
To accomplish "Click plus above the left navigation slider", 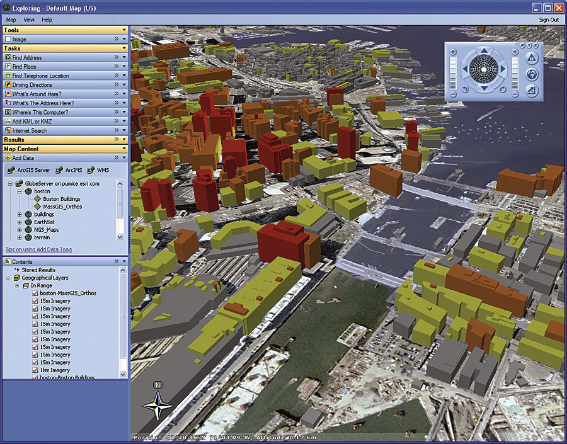I will coord(453,52).
